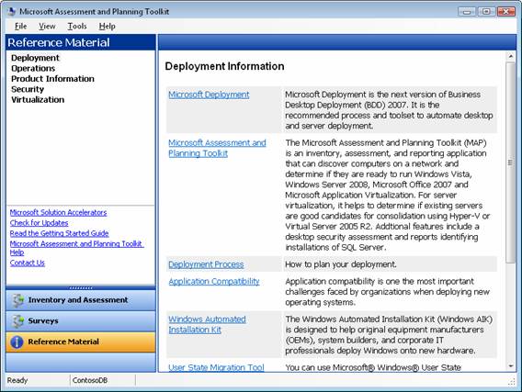Select Virtualization reference category
Image resolution: width=522 pixels, height=392 pixels.
38,100
